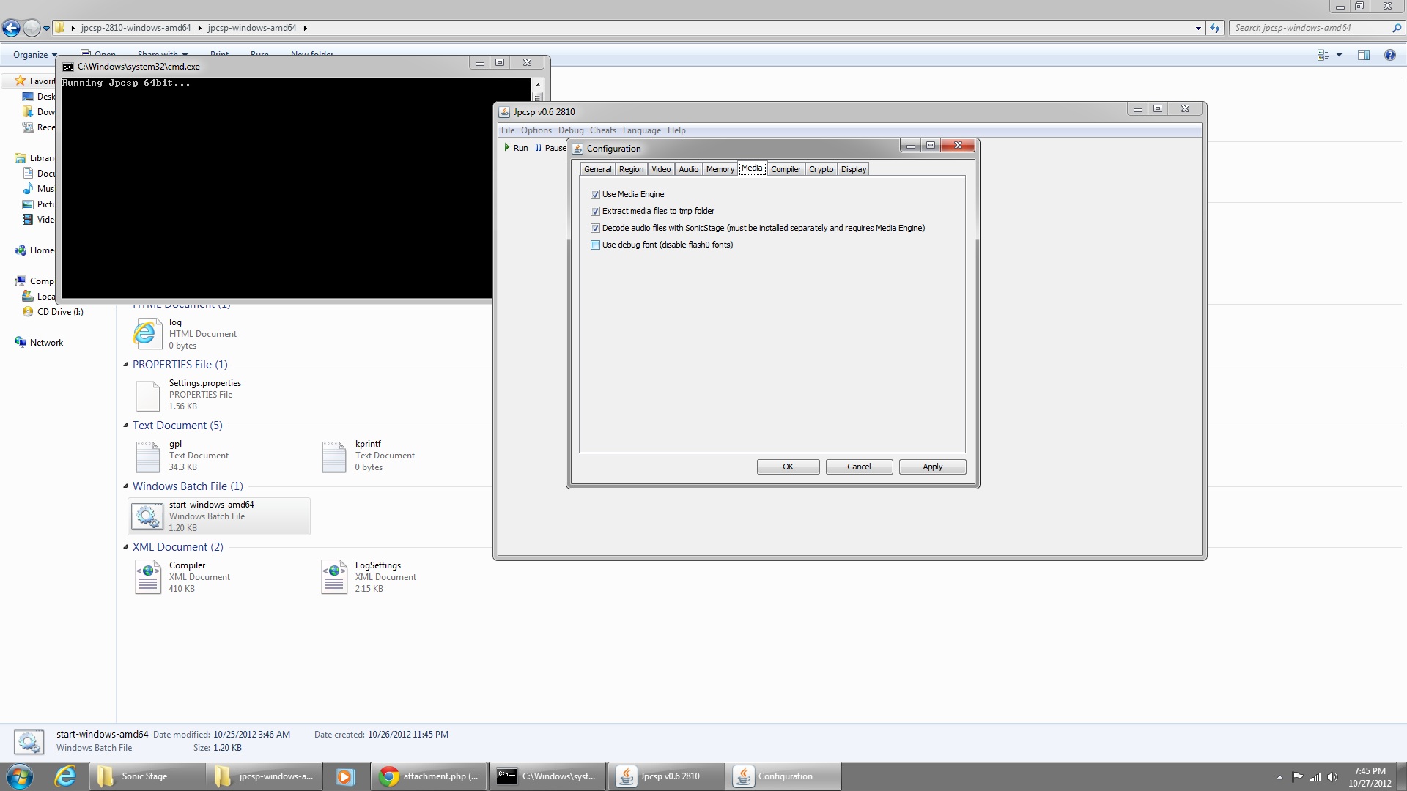Image resolution: width=1407 pixels, height=791 pixels.
Task: Click the Run play icon in Jpcsp
Action: coord(507,148)
